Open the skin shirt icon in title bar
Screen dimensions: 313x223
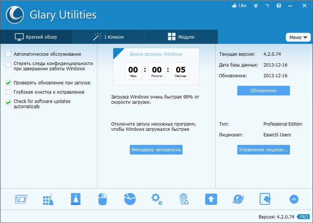click(256, 6)
